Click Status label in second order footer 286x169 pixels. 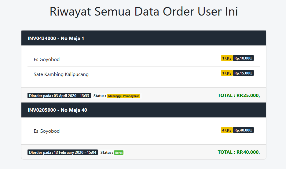[107, 153]
